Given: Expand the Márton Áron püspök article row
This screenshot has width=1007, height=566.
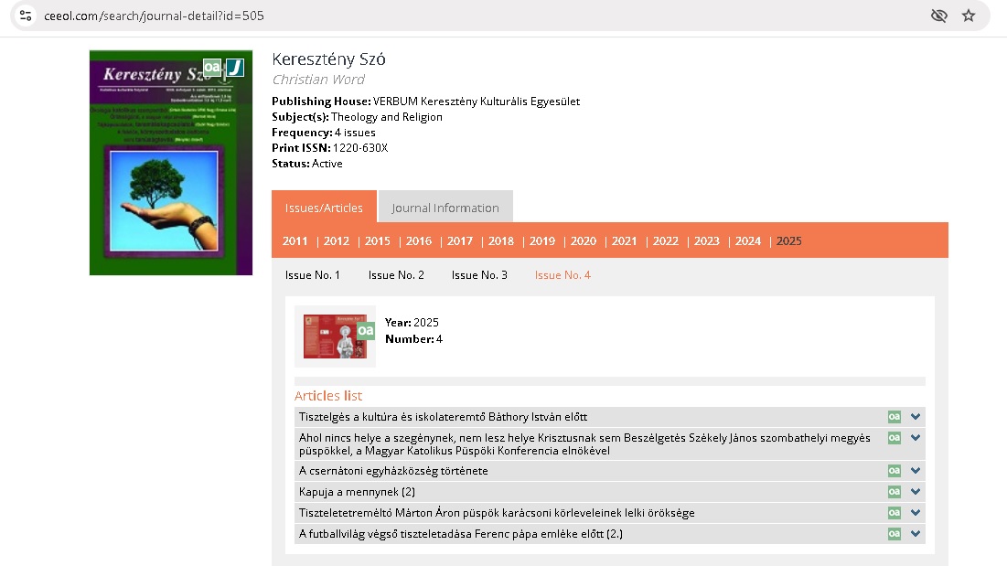Looking at the screenshot, I should coord(915,513).
